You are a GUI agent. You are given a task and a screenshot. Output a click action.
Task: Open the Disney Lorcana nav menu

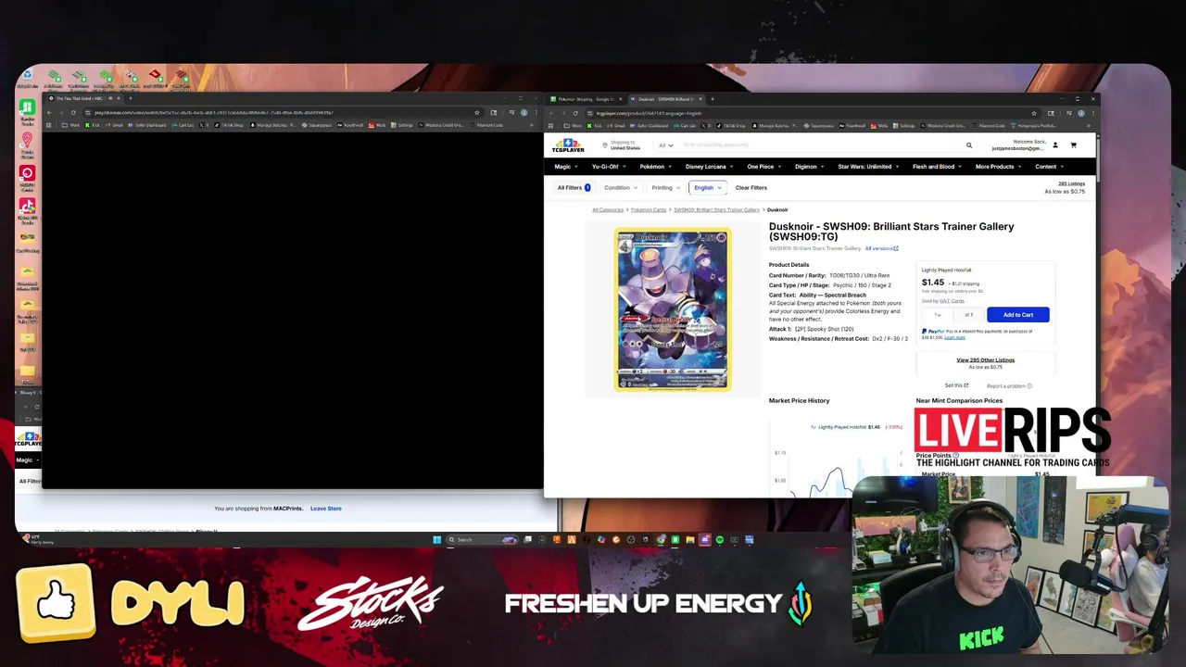[710, 167]
